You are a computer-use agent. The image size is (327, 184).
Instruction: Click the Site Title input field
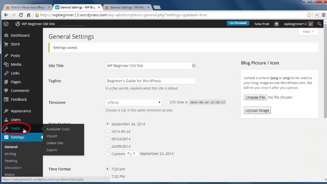click(151, 66)
